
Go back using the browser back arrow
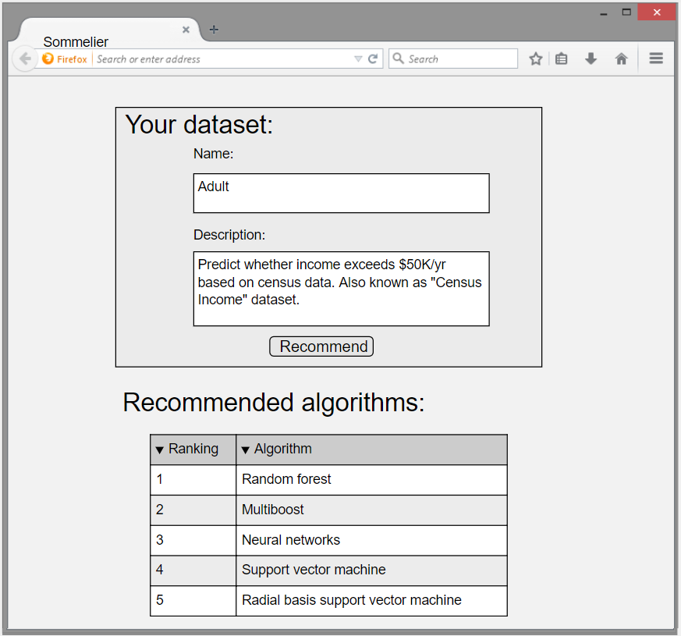(25, 59)
